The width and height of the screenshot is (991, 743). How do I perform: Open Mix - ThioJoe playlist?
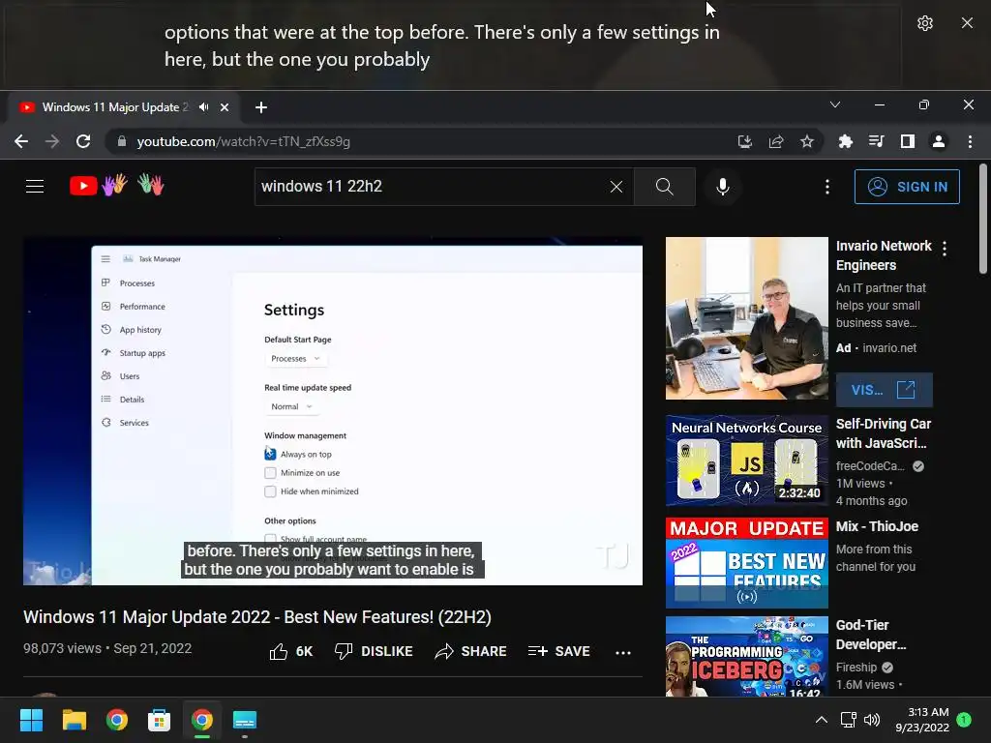(x=746, y=563)
